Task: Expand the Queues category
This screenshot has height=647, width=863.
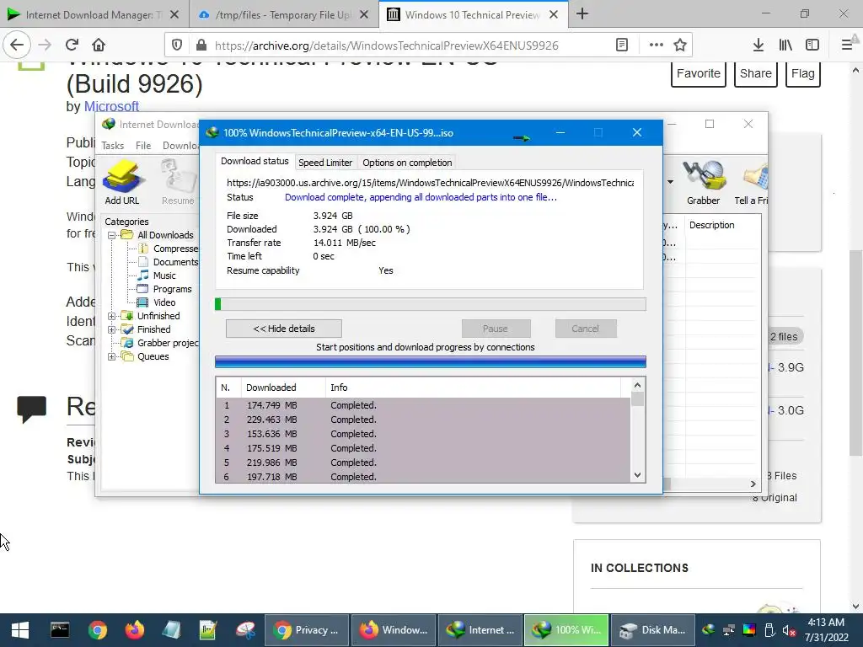Action: [112, 356]
